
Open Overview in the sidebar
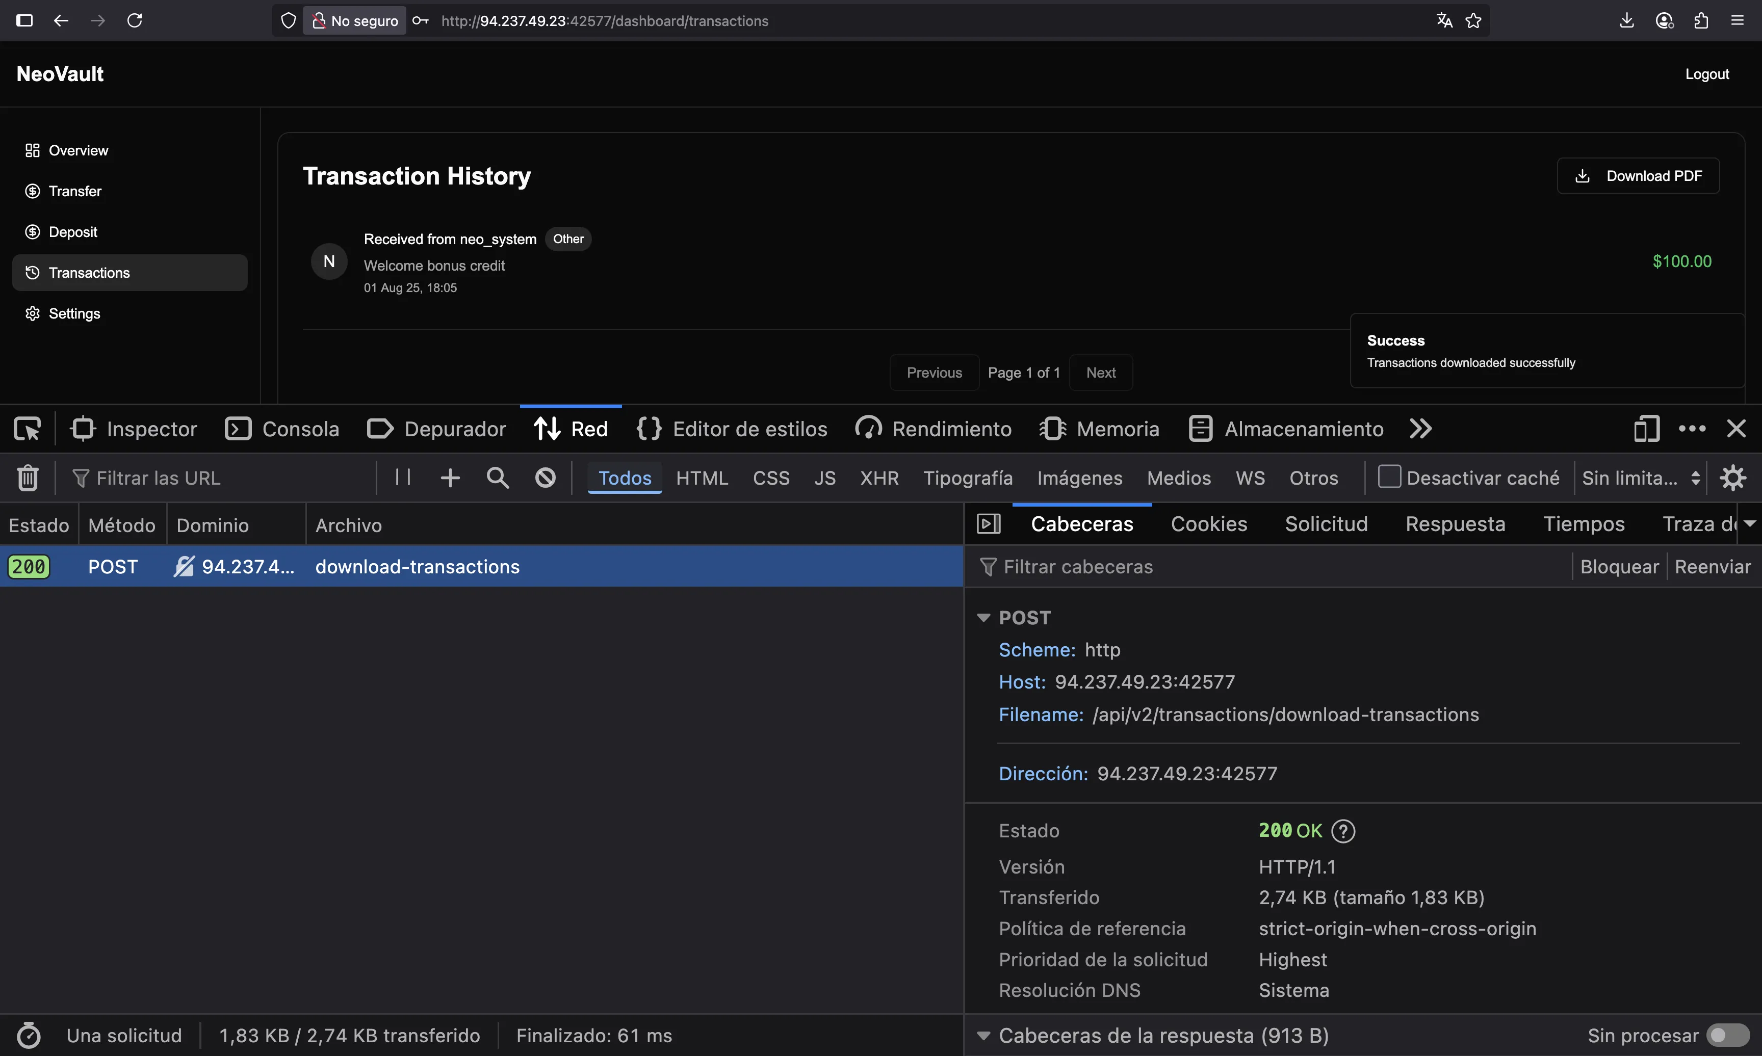point(130,150)
